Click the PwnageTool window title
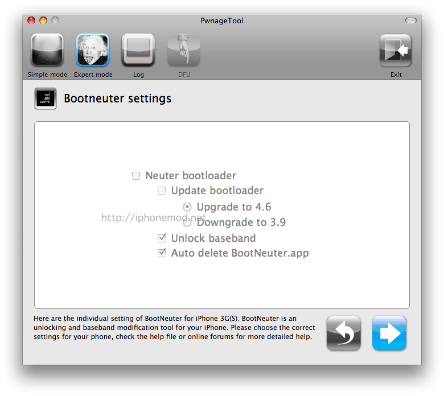 click(222, 20)
